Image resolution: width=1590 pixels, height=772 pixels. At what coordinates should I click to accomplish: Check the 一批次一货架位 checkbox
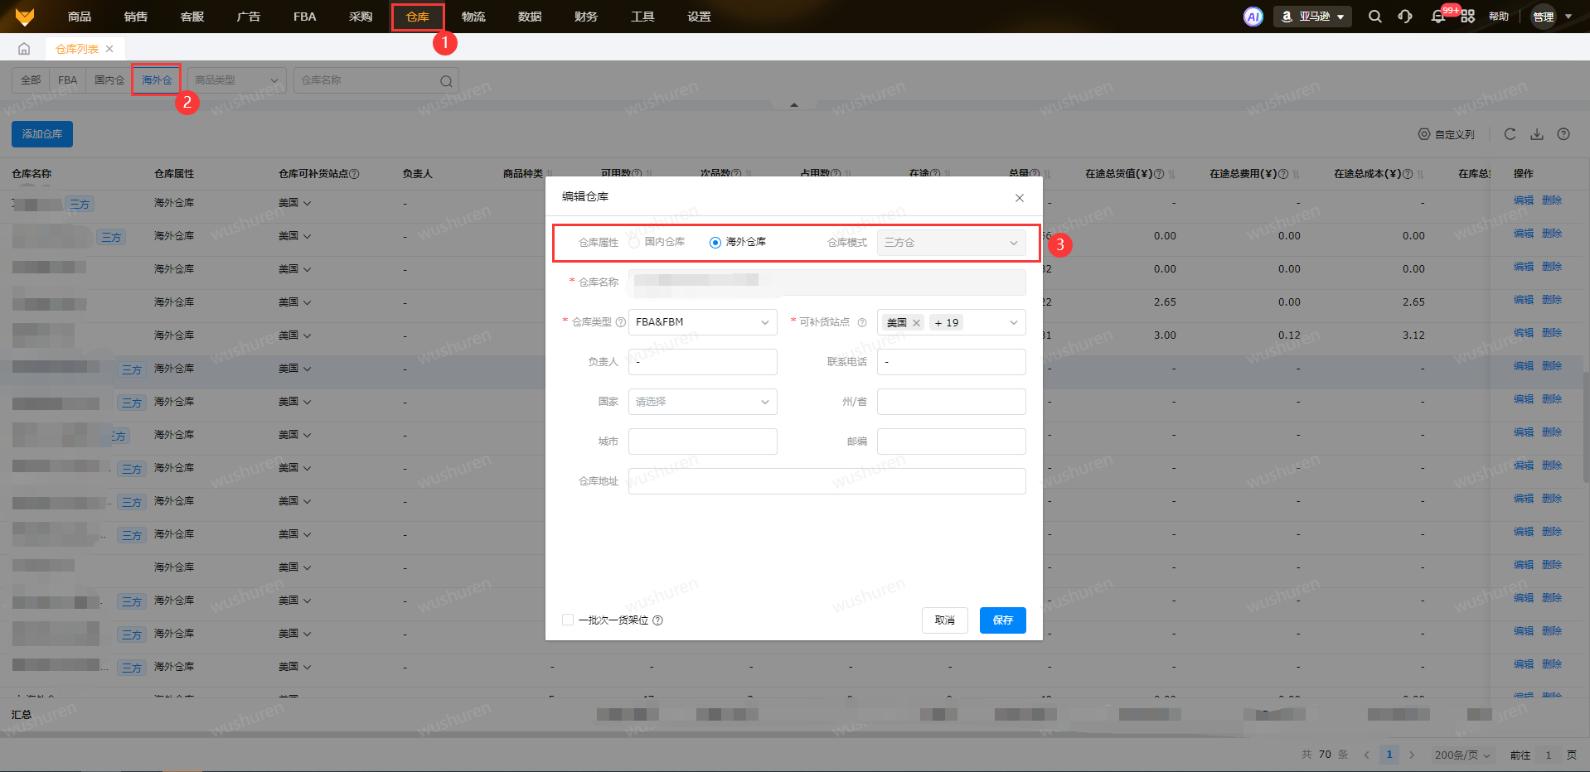[x=568, y=620]
